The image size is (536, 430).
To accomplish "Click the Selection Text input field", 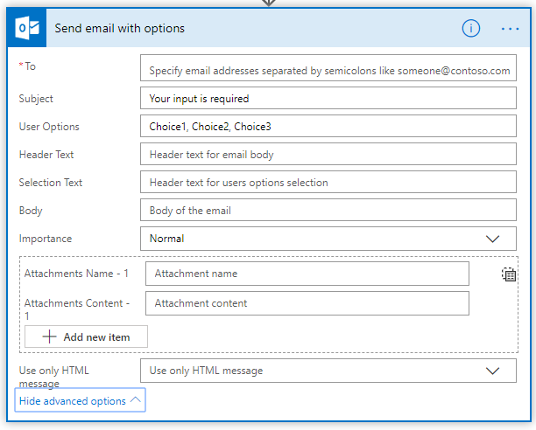I will (x=328, y=183).
